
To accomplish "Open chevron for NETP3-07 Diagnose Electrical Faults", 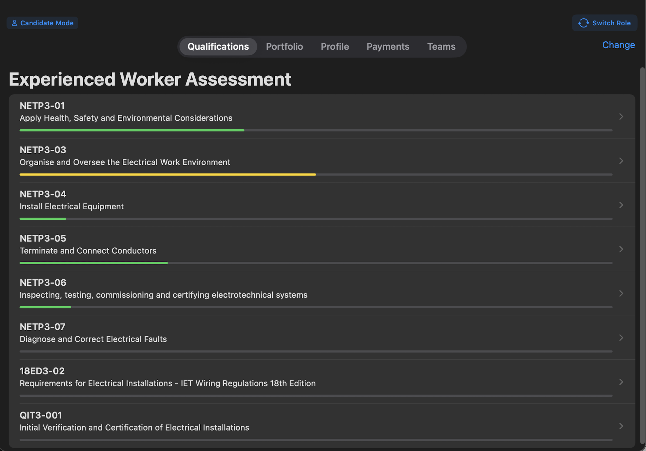I will 621,338.
